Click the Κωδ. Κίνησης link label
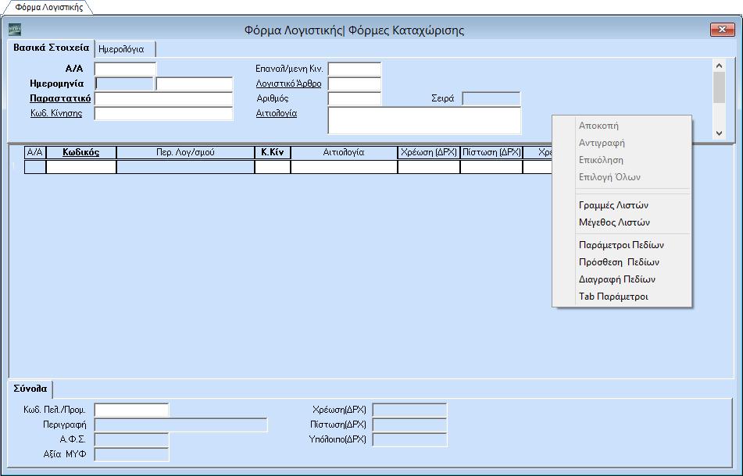Image resolution: width=743 pixels, height=476 pixels. coord(56,113)
